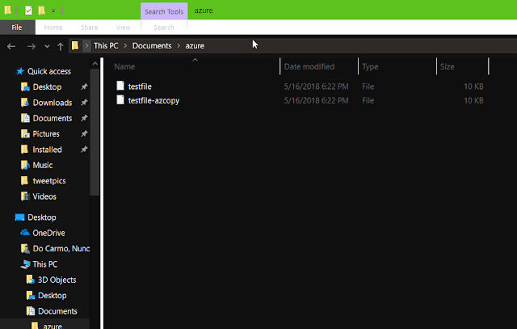Click the testfile name text
This screenshot has height=329, width=517.
point(140,86)
